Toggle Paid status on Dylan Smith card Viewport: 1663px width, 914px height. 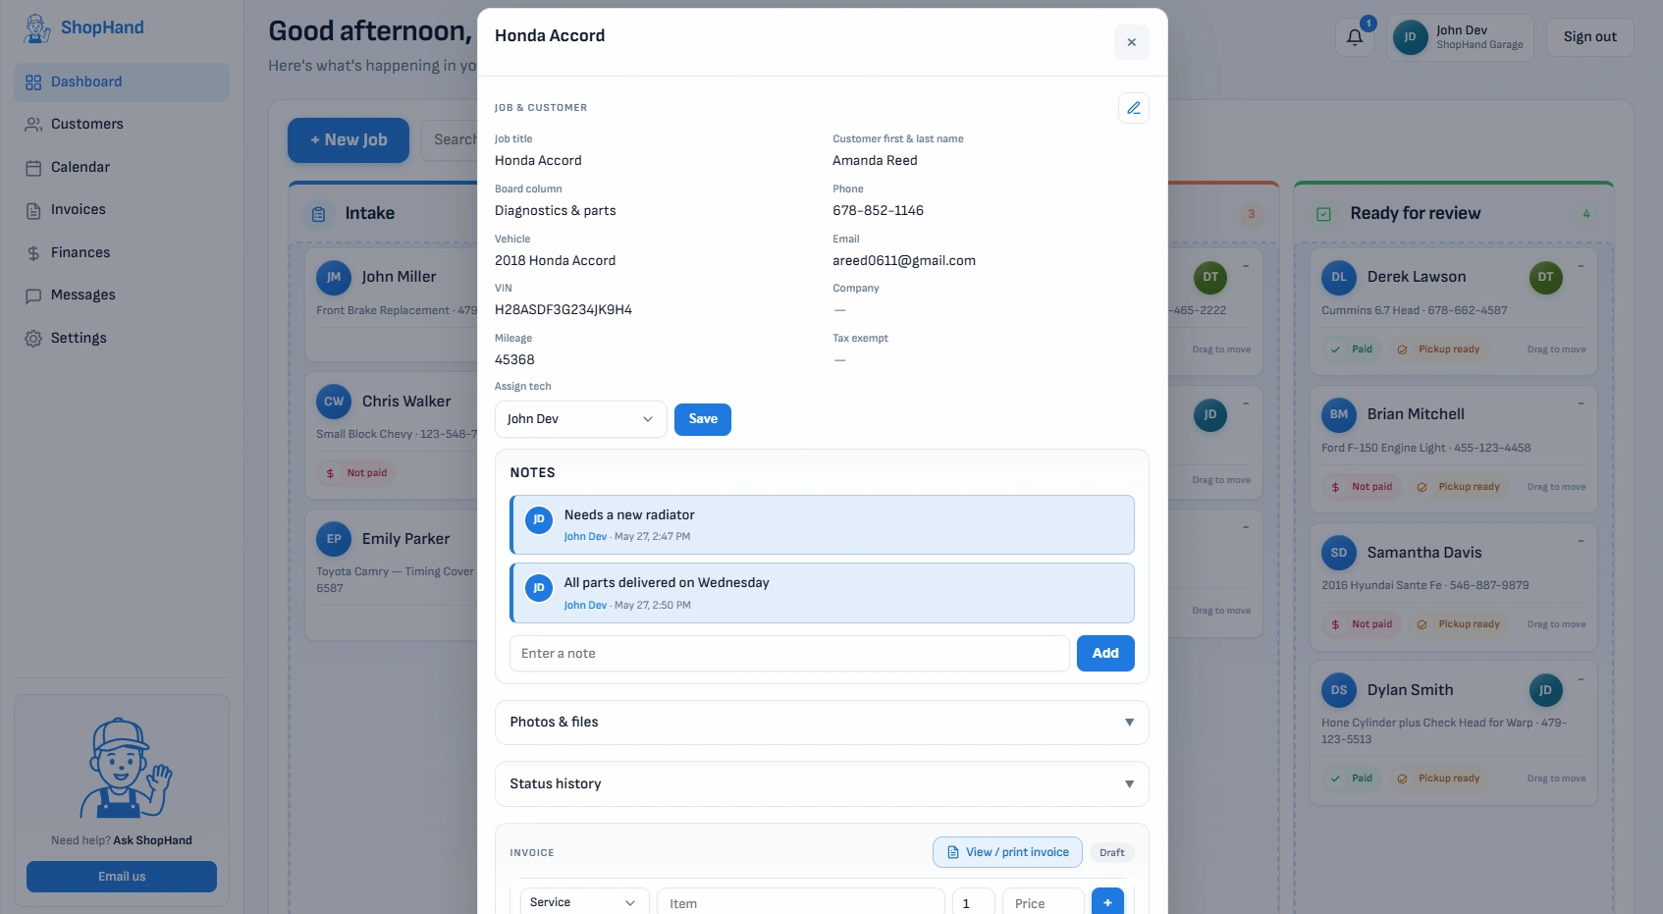pyautogui.click(x=1352, y=779)
